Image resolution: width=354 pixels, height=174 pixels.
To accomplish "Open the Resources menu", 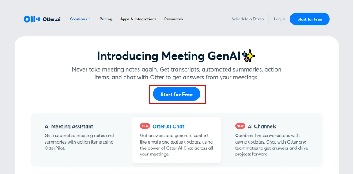I will [176, 19].
